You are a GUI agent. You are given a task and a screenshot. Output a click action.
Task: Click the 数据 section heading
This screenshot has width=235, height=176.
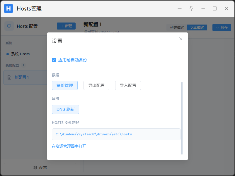[x=55, y=75]
